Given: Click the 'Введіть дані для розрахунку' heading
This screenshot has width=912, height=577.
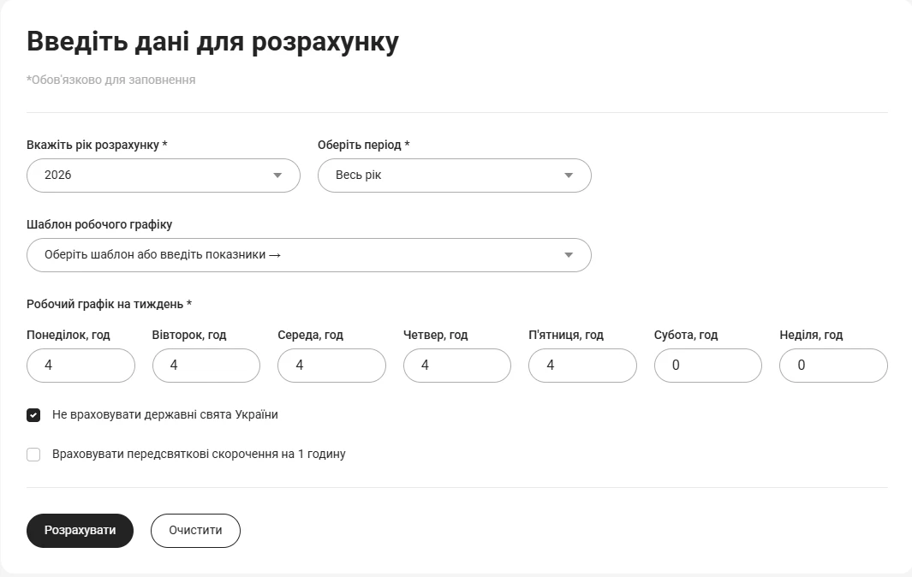Looking at the screenshot, I should (212, 42).
